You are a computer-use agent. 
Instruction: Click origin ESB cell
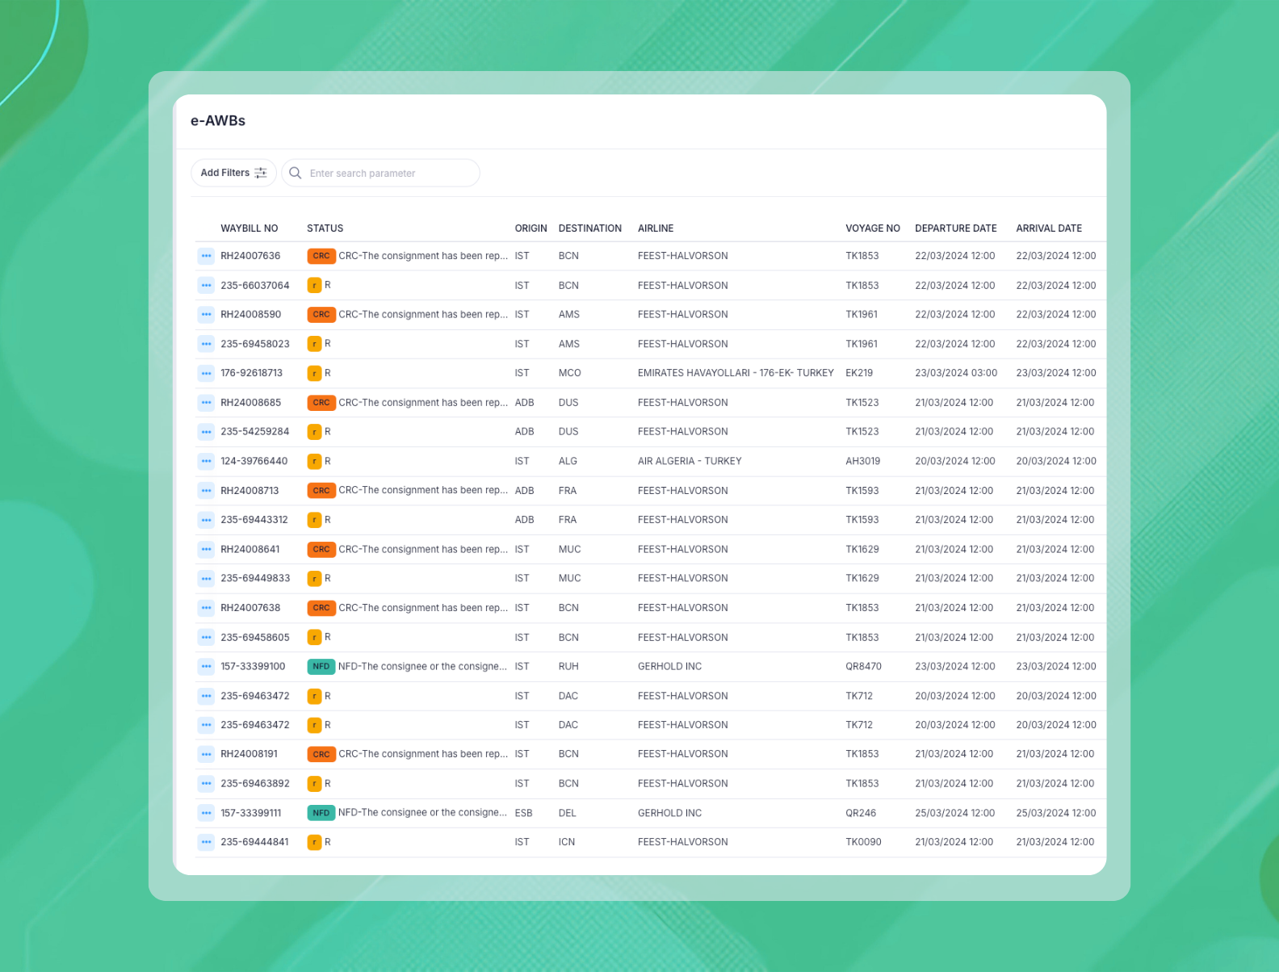[x=524, y=813]
